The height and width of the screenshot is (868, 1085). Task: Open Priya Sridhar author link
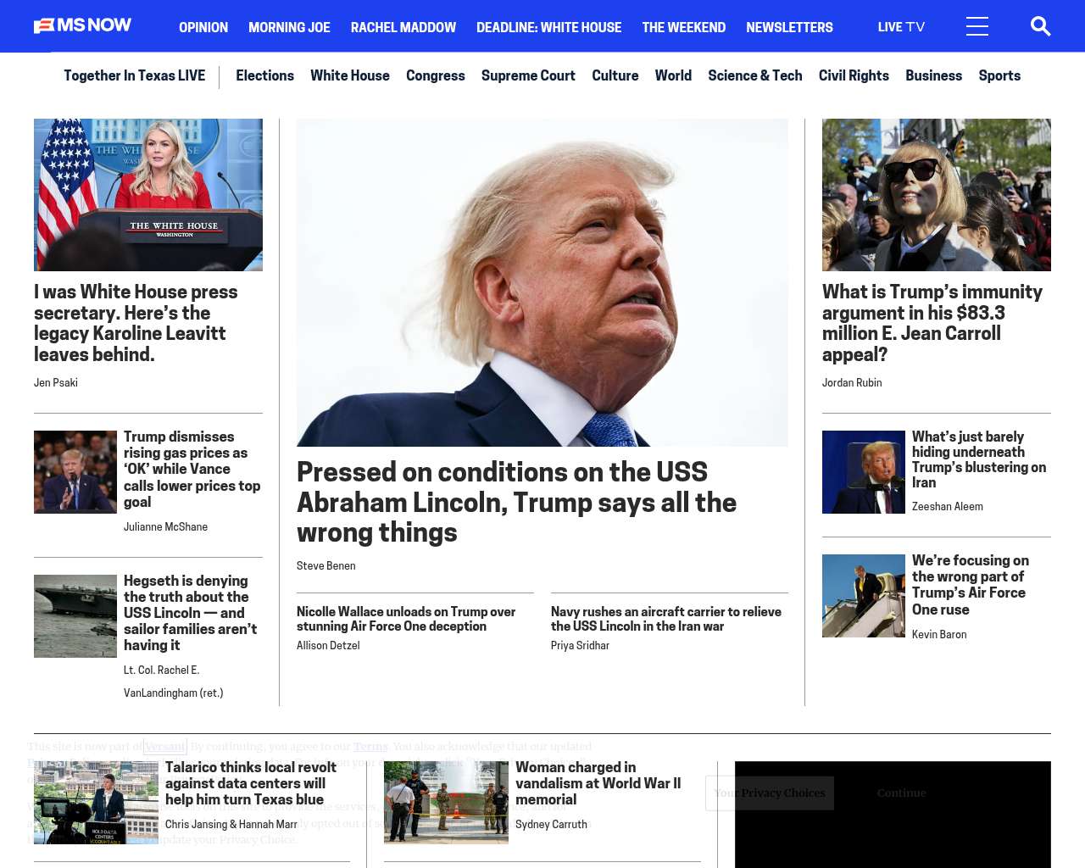point(580,646)
